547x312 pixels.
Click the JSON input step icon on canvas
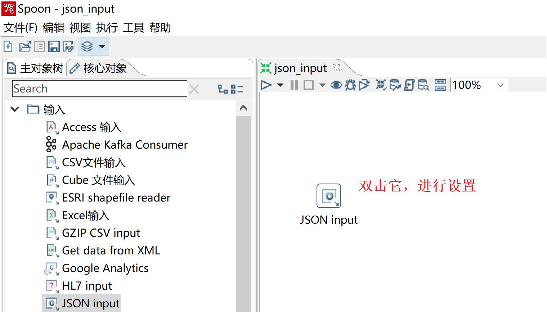[x=329, y=196]
